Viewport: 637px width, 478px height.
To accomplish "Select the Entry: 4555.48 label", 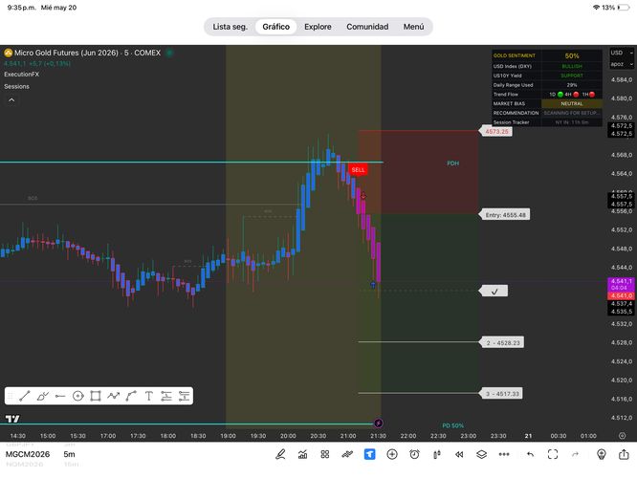I will [x=505, y=215].
